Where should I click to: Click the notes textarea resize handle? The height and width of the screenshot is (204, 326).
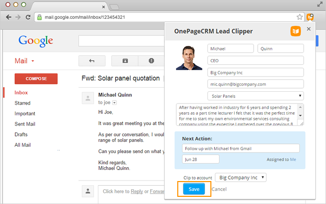pyautogui.click(x=301, y=123)
